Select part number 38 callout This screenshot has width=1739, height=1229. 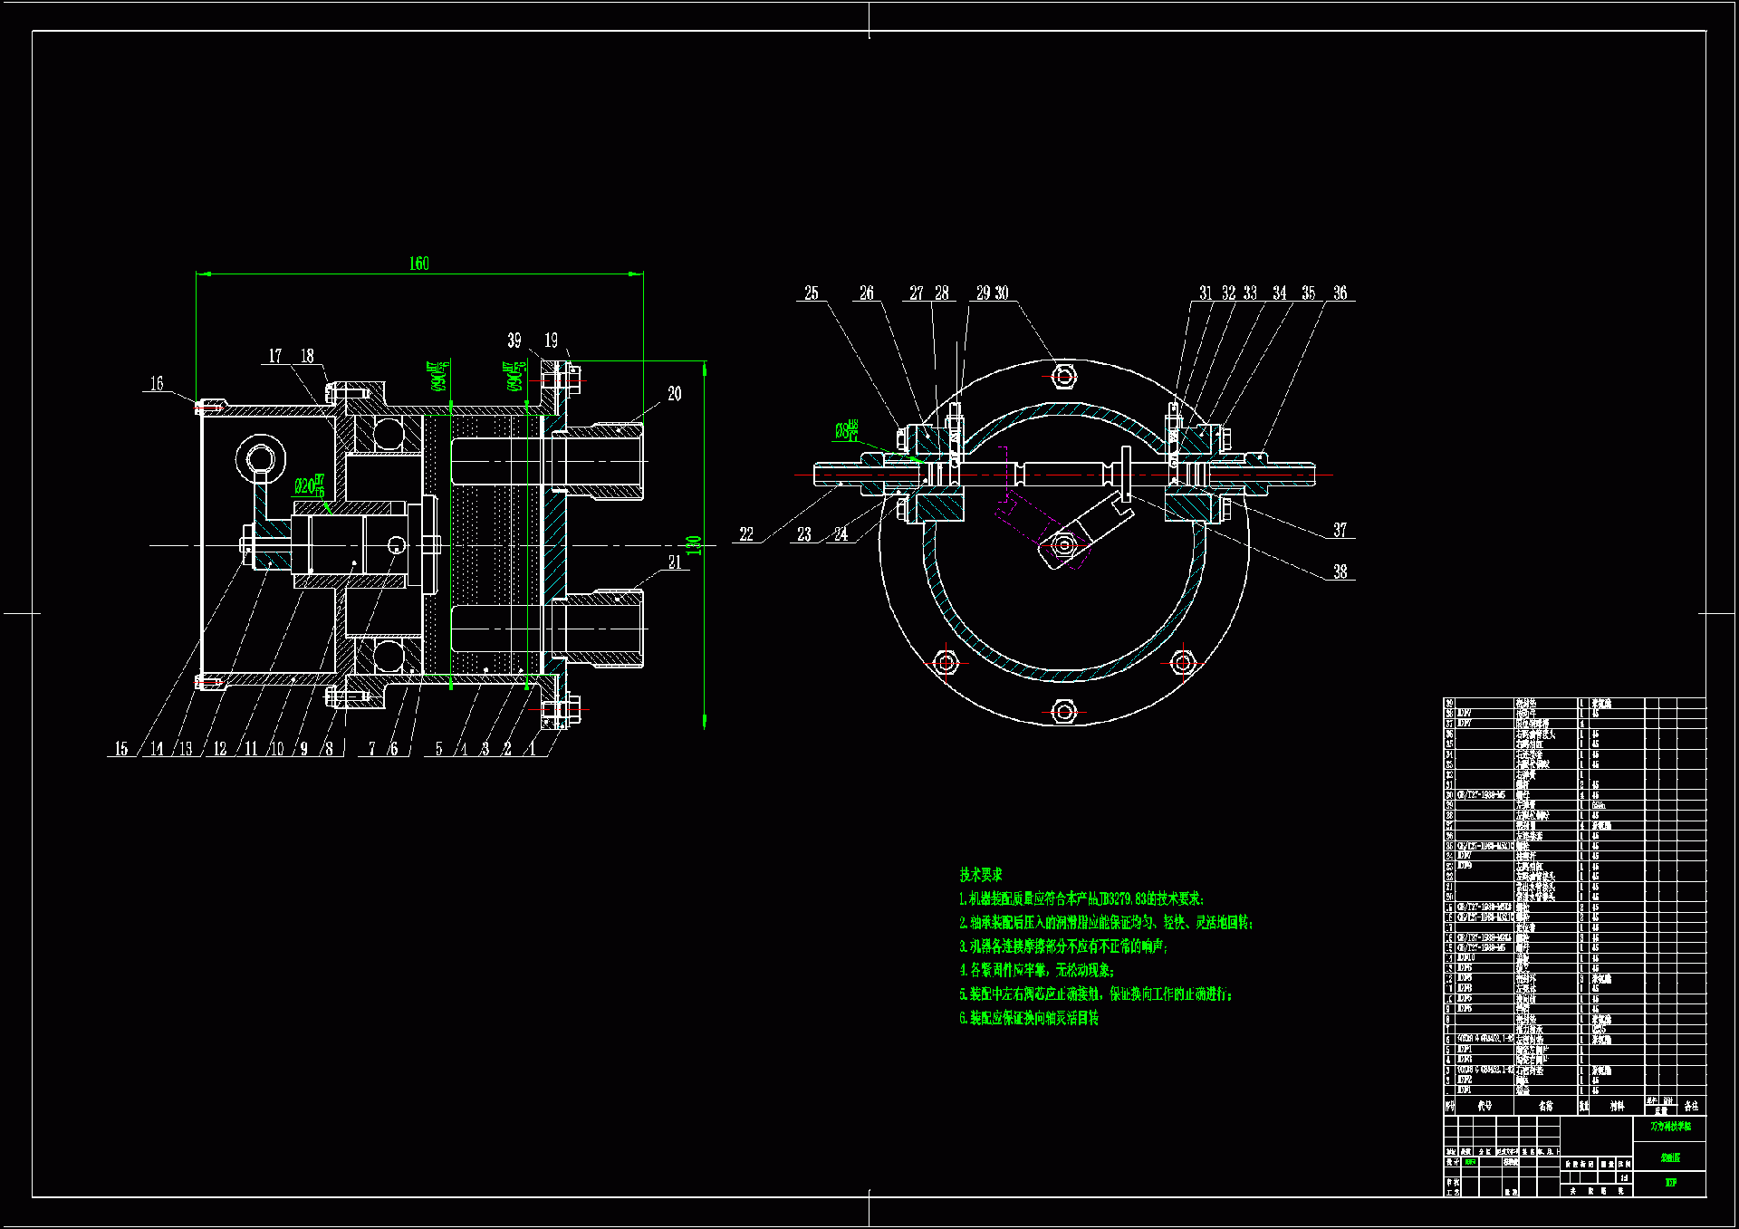point(1340,572)
